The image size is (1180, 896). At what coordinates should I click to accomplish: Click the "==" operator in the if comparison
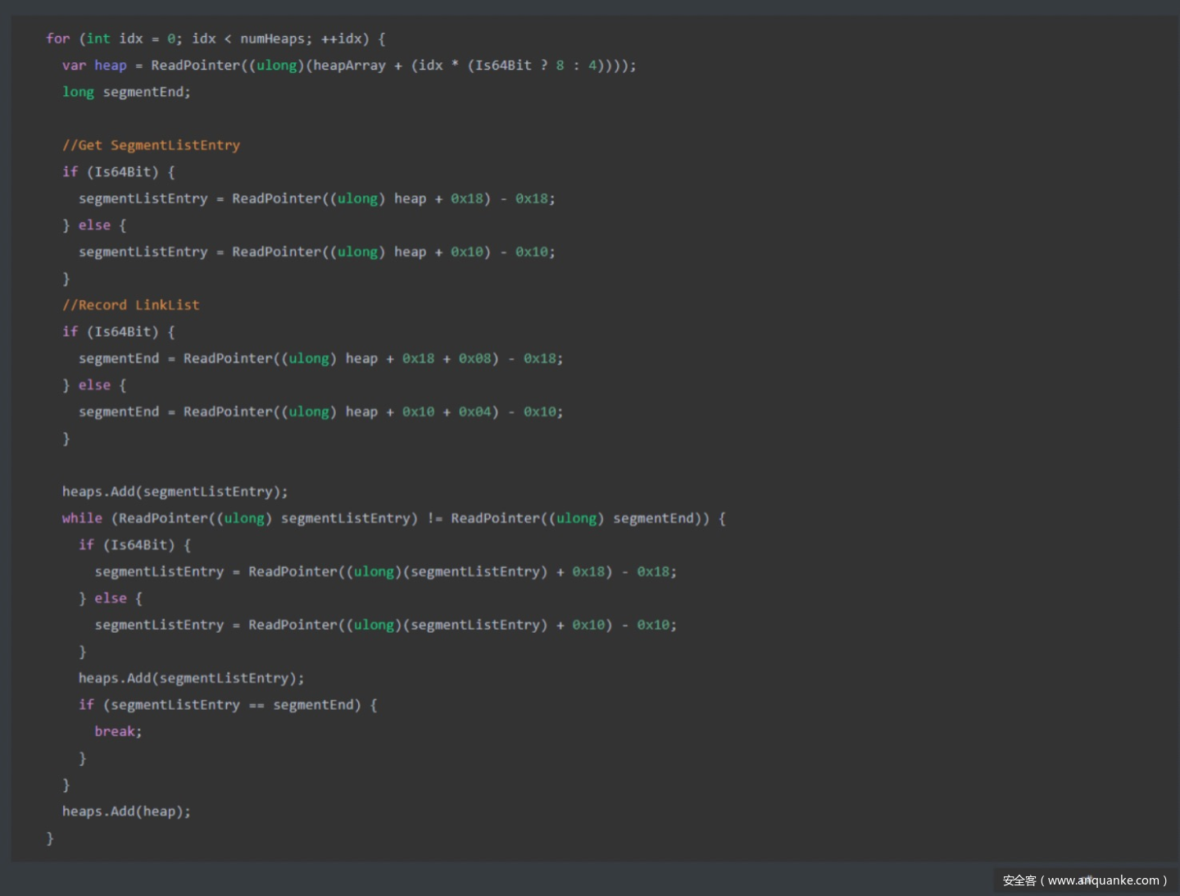(x=256, y=705)
